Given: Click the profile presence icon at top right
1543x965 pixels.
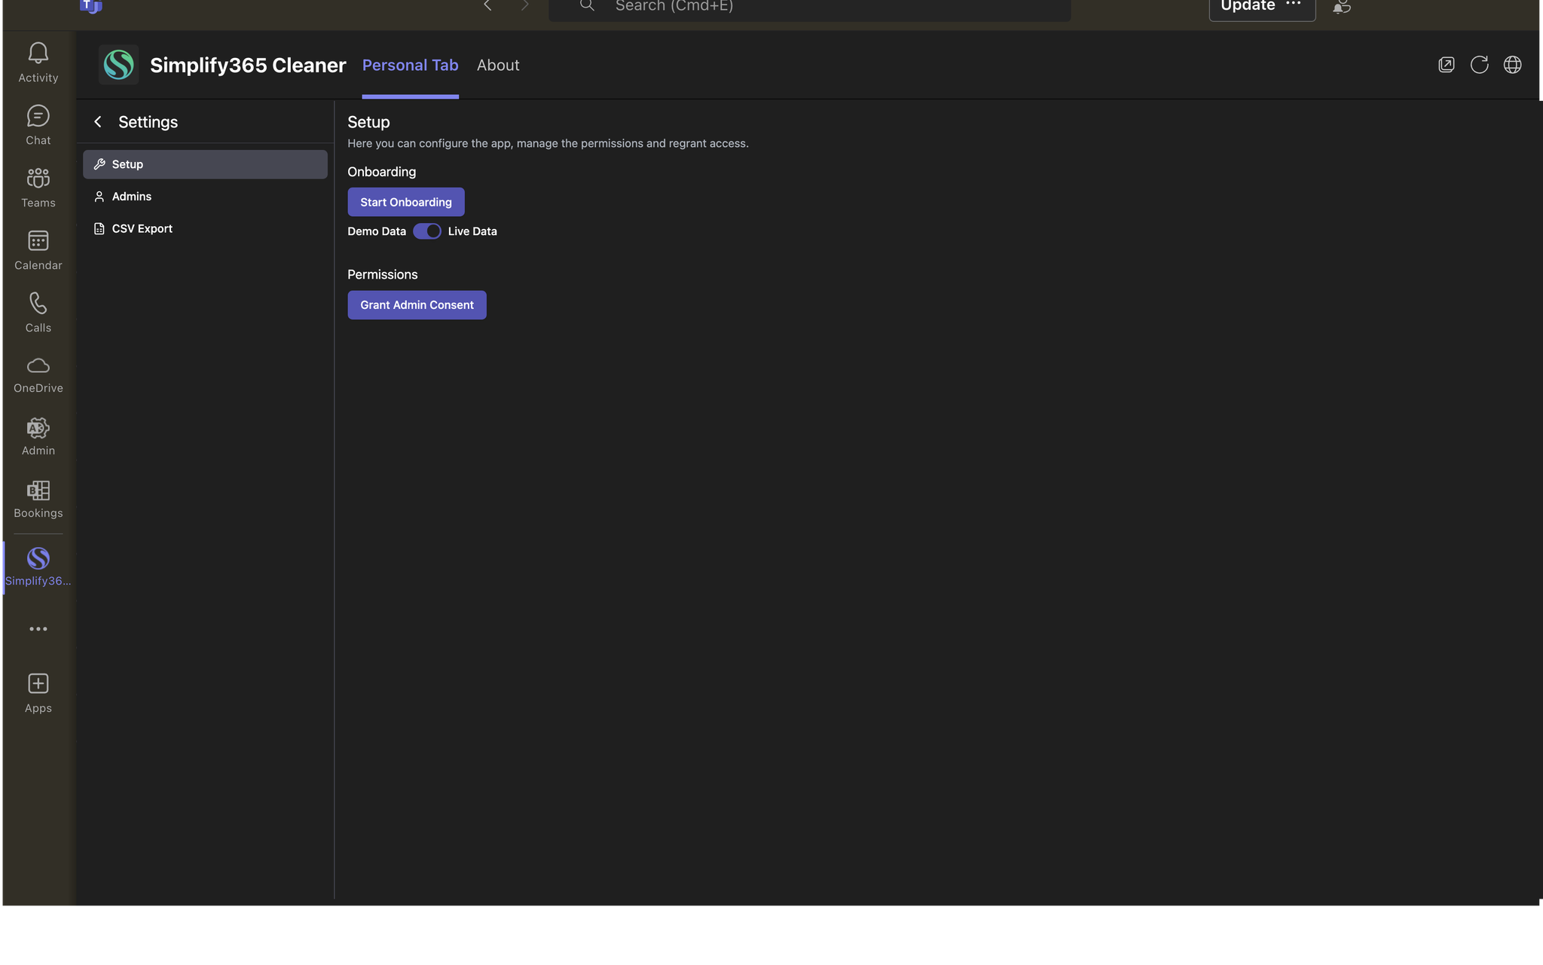Looking at the screenshot, I should (1342, 7).
